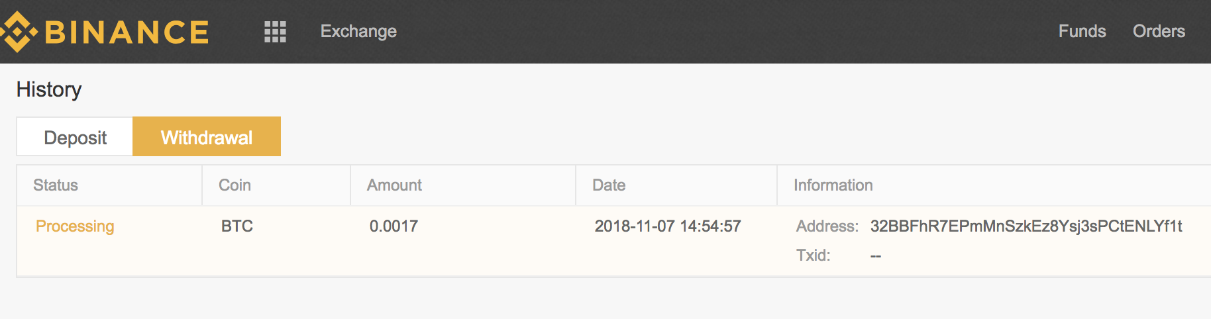Click the 0.0017 amount value
1211x319 pixels.
(x=394, y=226)
